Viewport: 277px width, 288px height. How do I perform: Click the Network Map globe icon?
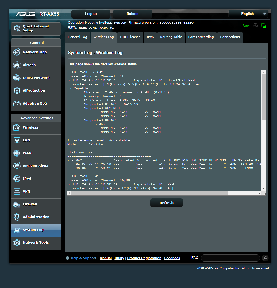[17, 52]
